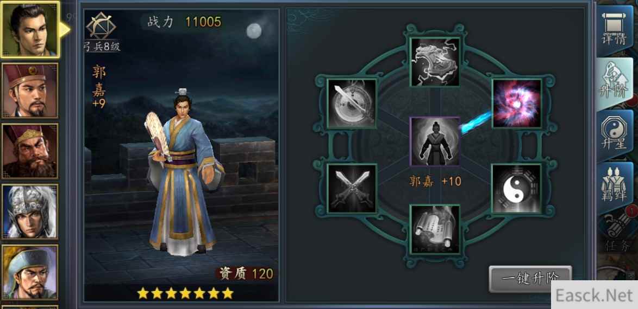Select the pink vortex material slot
Image resolution: width=638 pixels, height=309 pixels.
517,104
